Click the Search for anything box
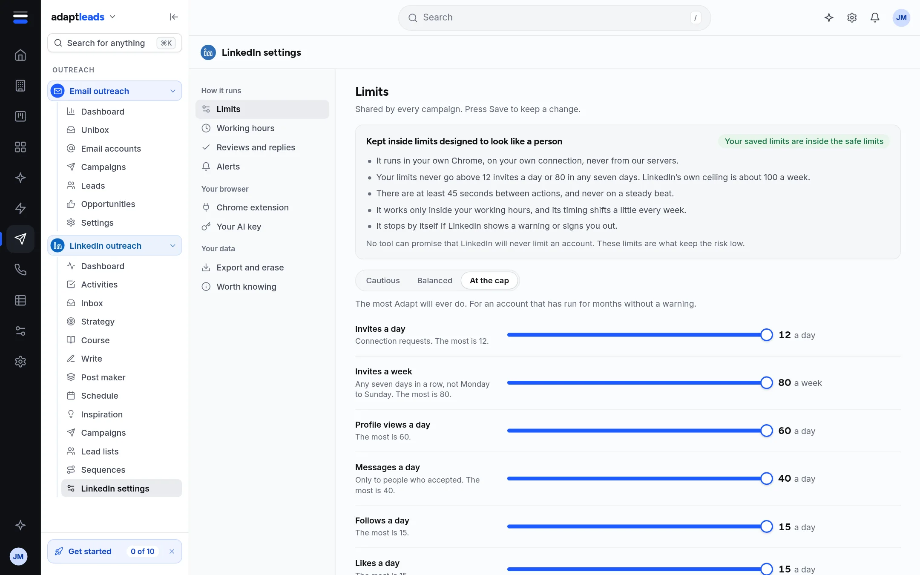This screenshot has height=575, width=920. 115,43
